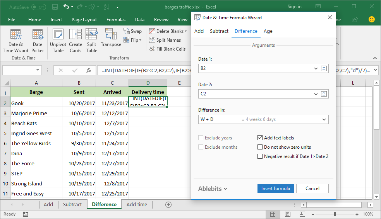Open the Subtract sheet tab

point(72,204)
